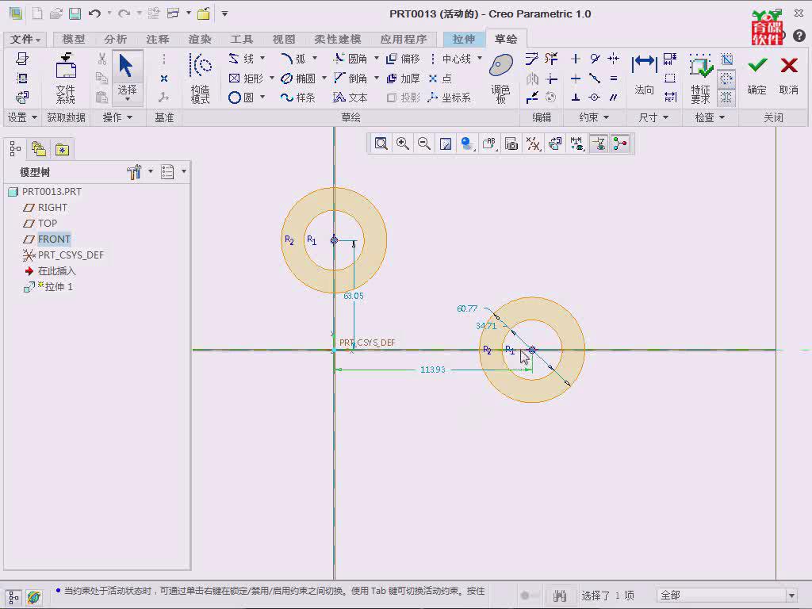
Task: Toggle datum display filters icon
Action: pos(533,144)
